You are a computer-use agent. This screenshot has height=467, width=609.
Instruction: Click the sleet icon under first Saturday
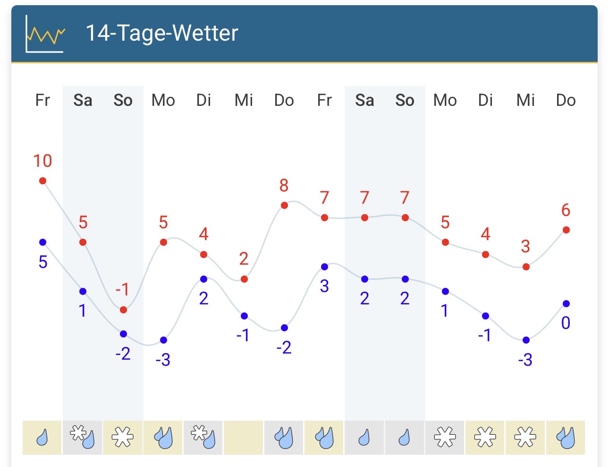83,437
